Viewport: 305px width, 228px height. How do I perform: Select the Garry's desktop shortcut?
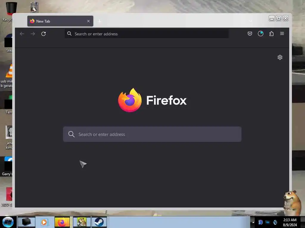pos(7,166)
